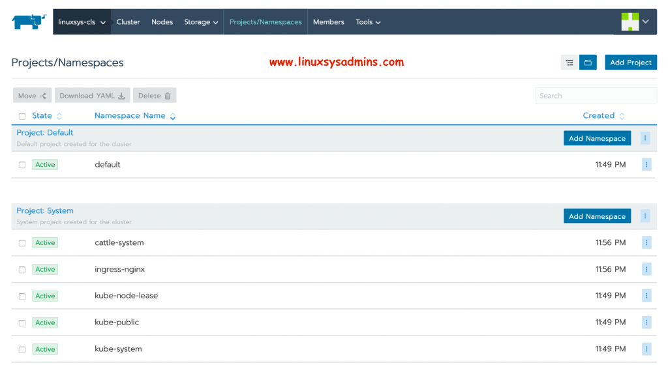Open actions menu for Project: System
Image resolution: width=668 pixels, height=387 pixels.
(645, 216)
